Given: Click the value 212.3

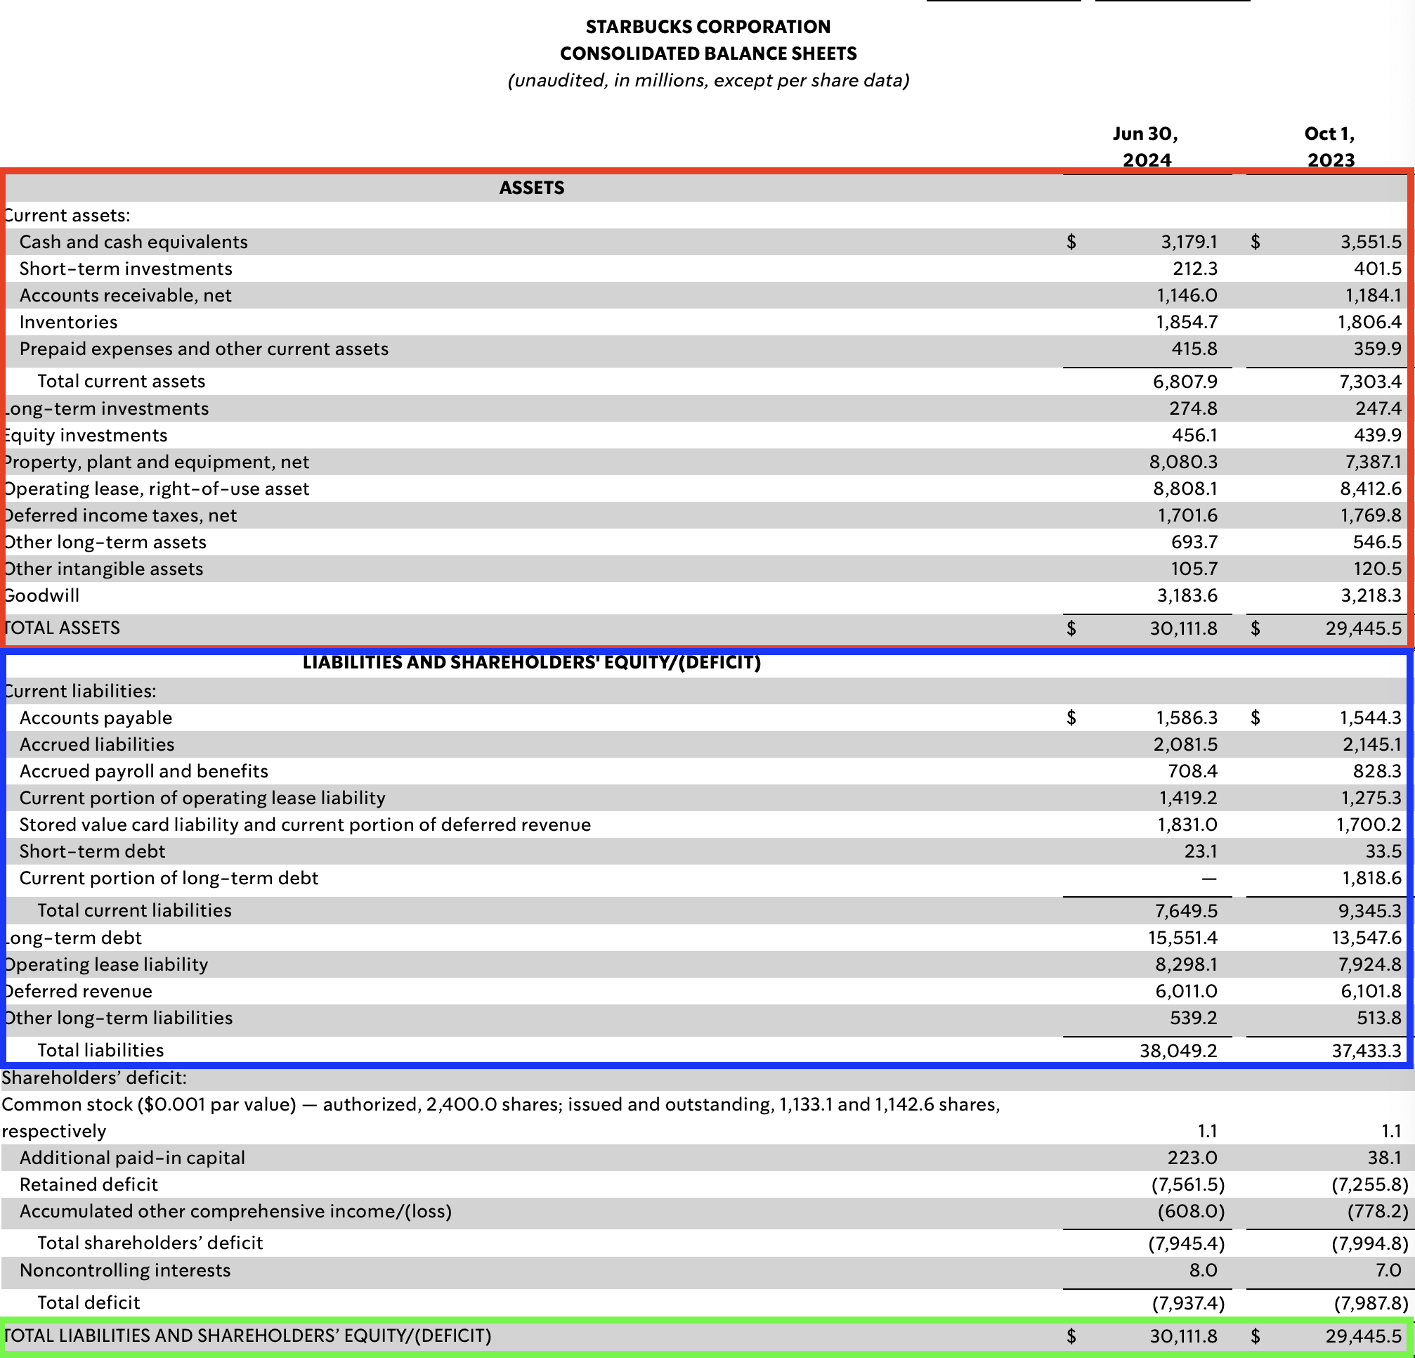Looking at the screenshot, I should (x=1195, y=269).
